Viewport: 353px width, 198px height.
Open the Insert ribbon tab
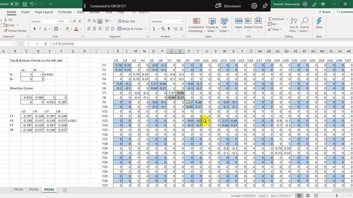25,12
